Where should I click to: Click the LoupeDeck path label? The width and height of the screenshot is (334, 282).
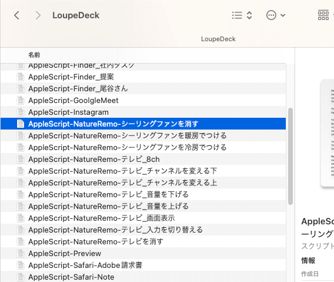218,39
